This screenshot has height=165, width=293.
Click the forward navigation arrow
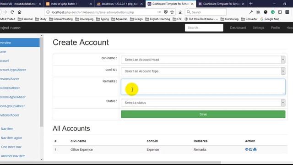click(5, 12)
